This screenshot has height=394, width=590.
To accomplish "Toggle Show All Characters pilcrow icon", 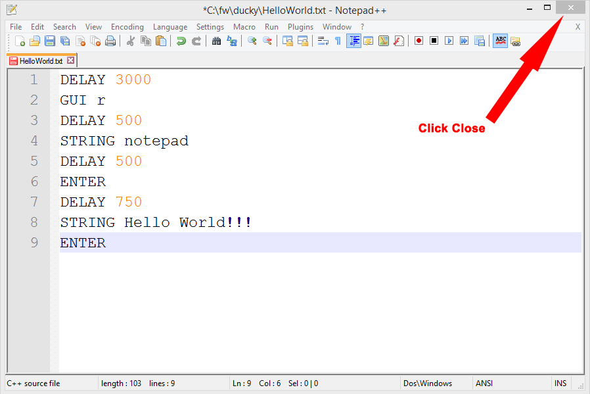I will (x=338, y=41).
